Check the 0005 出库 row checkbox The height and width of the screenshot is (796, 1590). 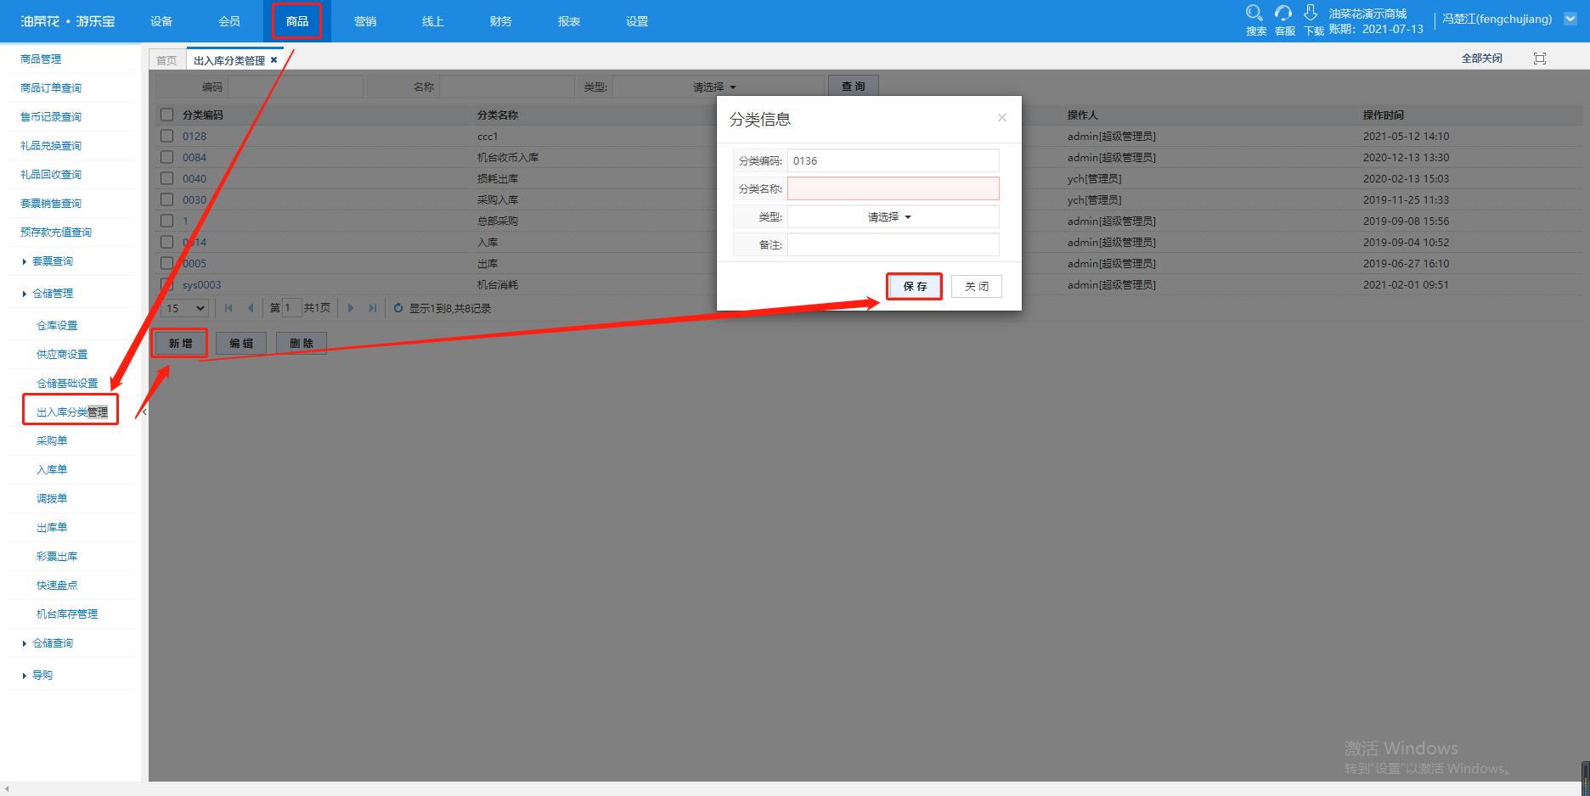(x=166, y=263)
